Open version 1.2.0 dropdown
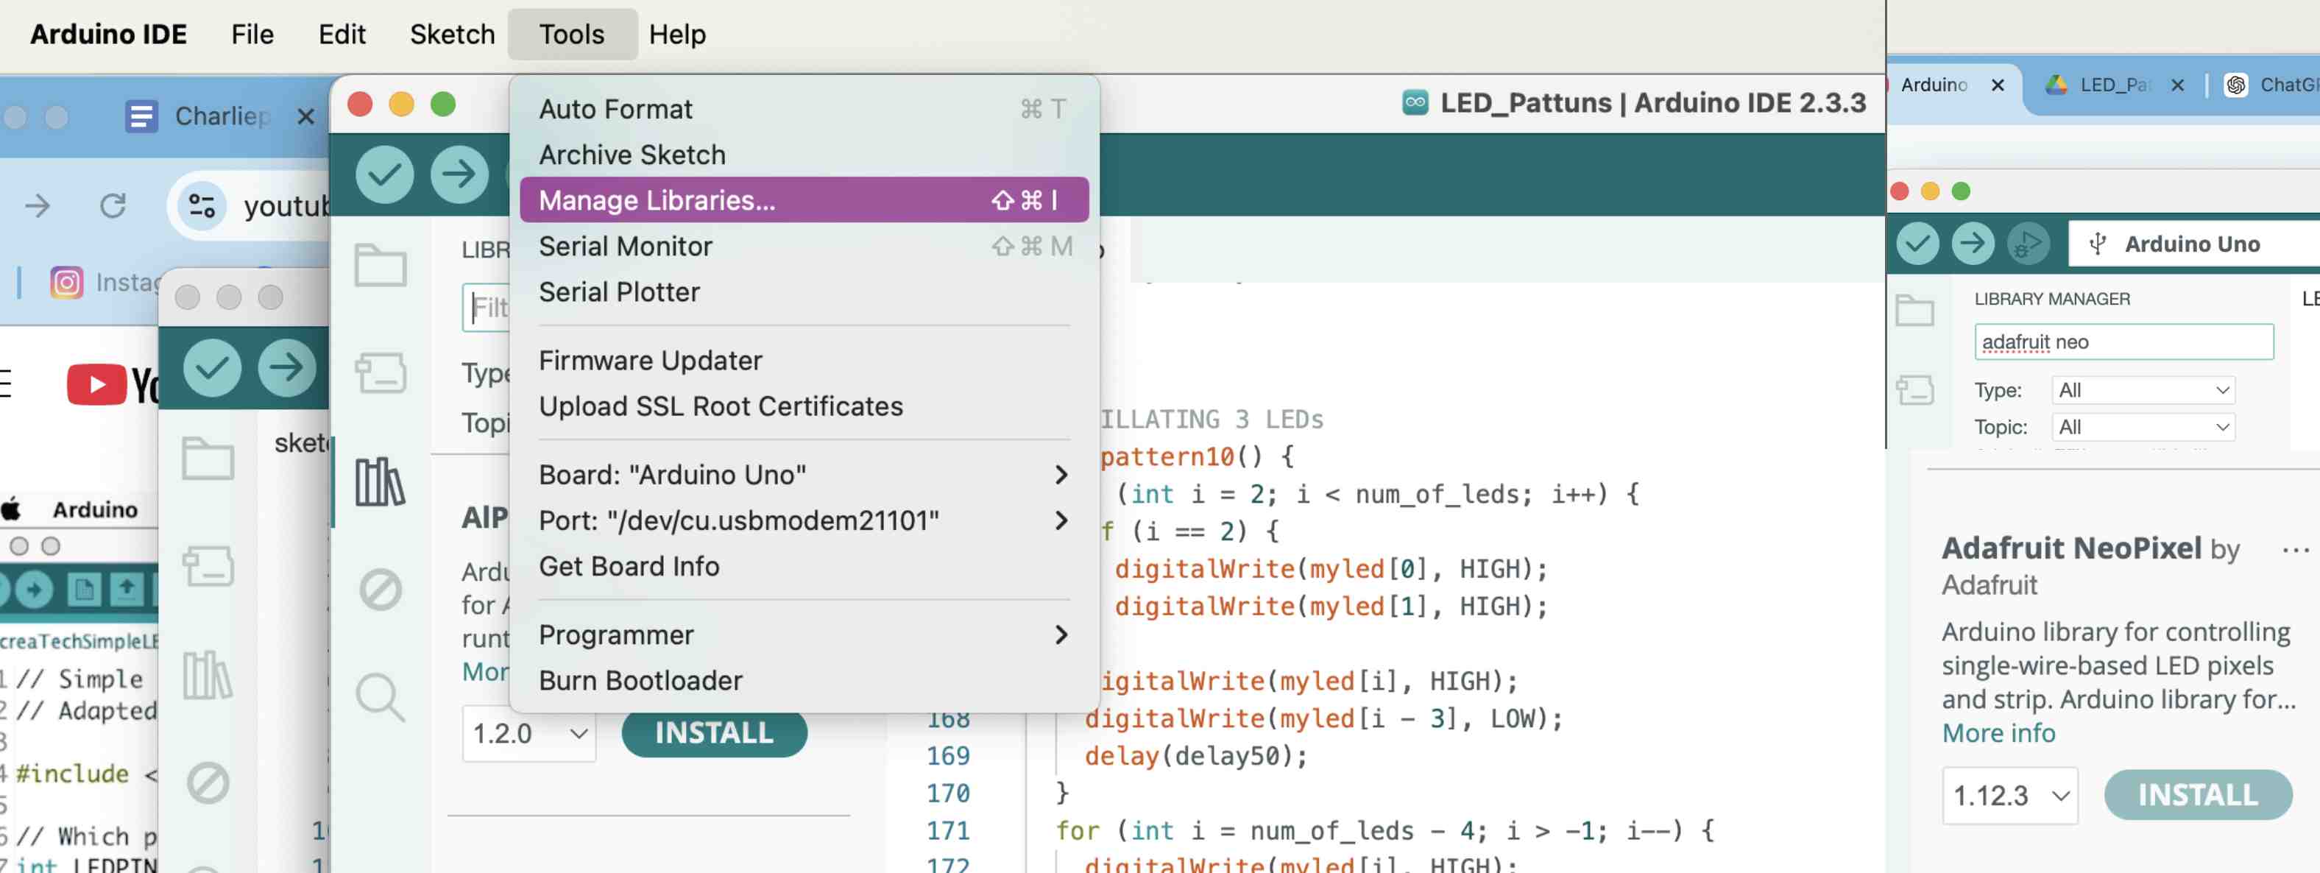This screenshot has height=873, width=2320. coord(528,733)
